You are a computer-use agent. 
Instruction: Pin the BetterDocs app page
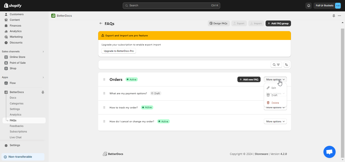(x=334, y=16)
